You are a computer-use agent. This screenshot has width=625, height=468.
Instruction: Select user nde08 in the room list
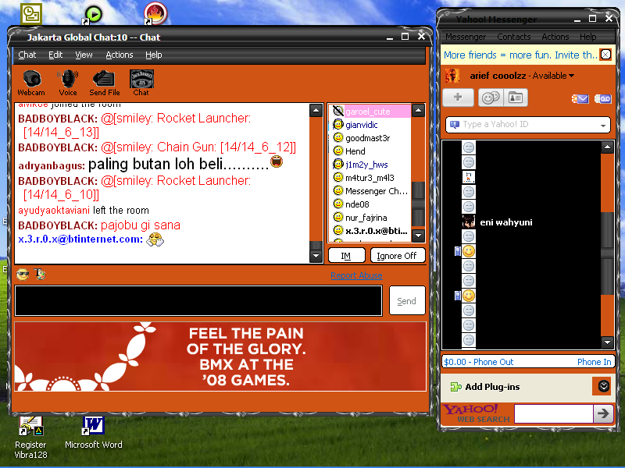tap(357, 204)
